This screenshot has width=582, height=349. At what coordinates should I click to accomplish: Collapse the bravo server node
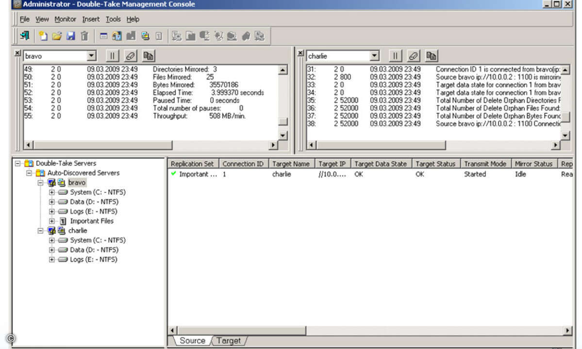tap(40, 182)
